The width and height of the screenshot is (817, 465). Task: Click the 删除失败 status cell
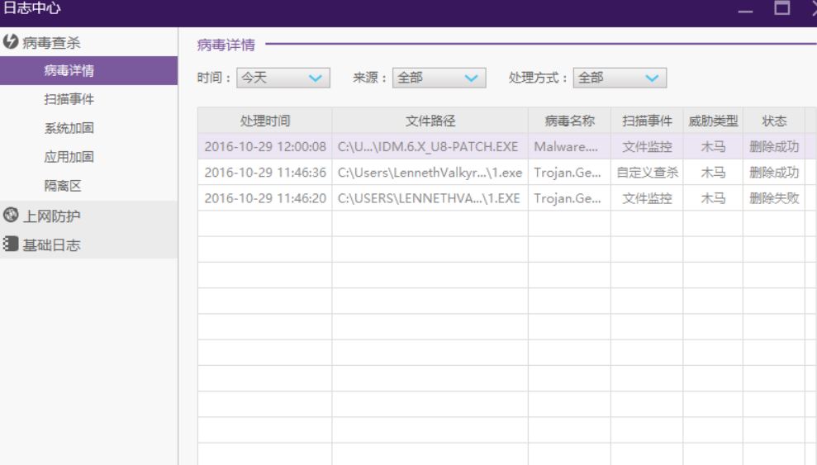pos(774,198)
